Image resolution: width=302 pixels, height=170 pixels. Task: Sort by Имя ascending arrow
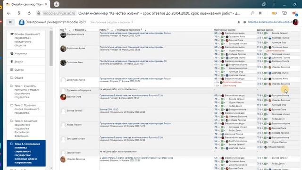[66, 29]
